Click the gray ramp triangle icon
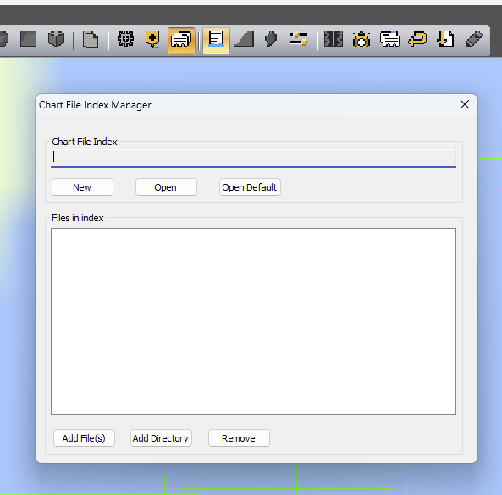 [245, 39]
